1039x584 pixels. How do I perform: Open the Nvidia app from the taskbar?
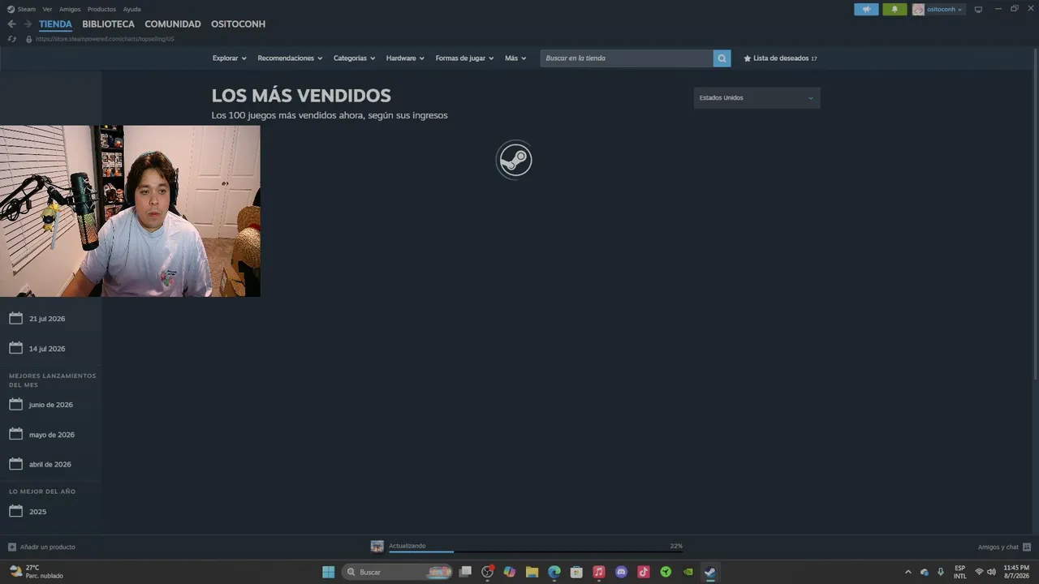tap(688, 572)
